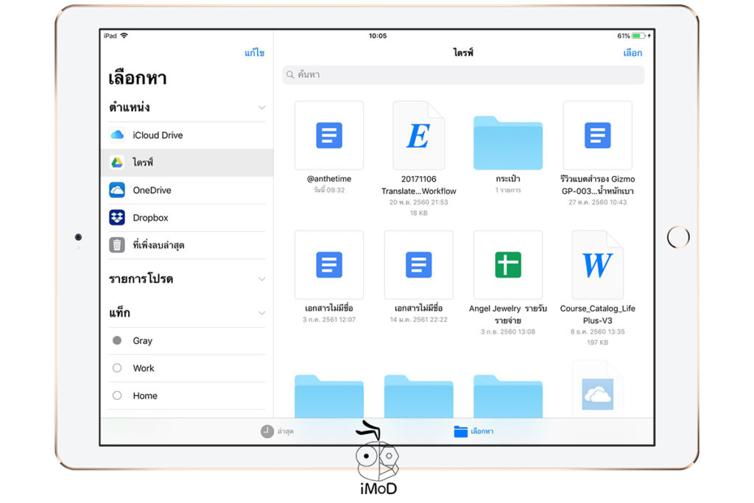The height and width of the screenshot is (503, 754).
Task: Collapse the ตำแหน่ง locations section
Action: coord(262,108)
